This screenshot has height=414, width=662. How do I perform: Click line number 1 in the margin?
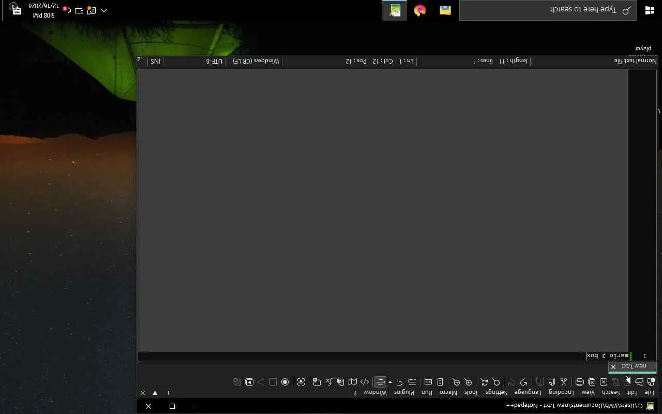coord(644,356)
